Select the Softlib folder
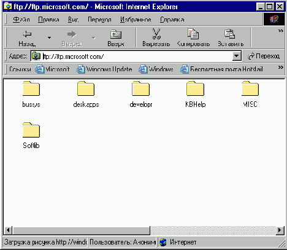Image resolution: width=287 pixels, height=250 pixels. click(31, 130)
